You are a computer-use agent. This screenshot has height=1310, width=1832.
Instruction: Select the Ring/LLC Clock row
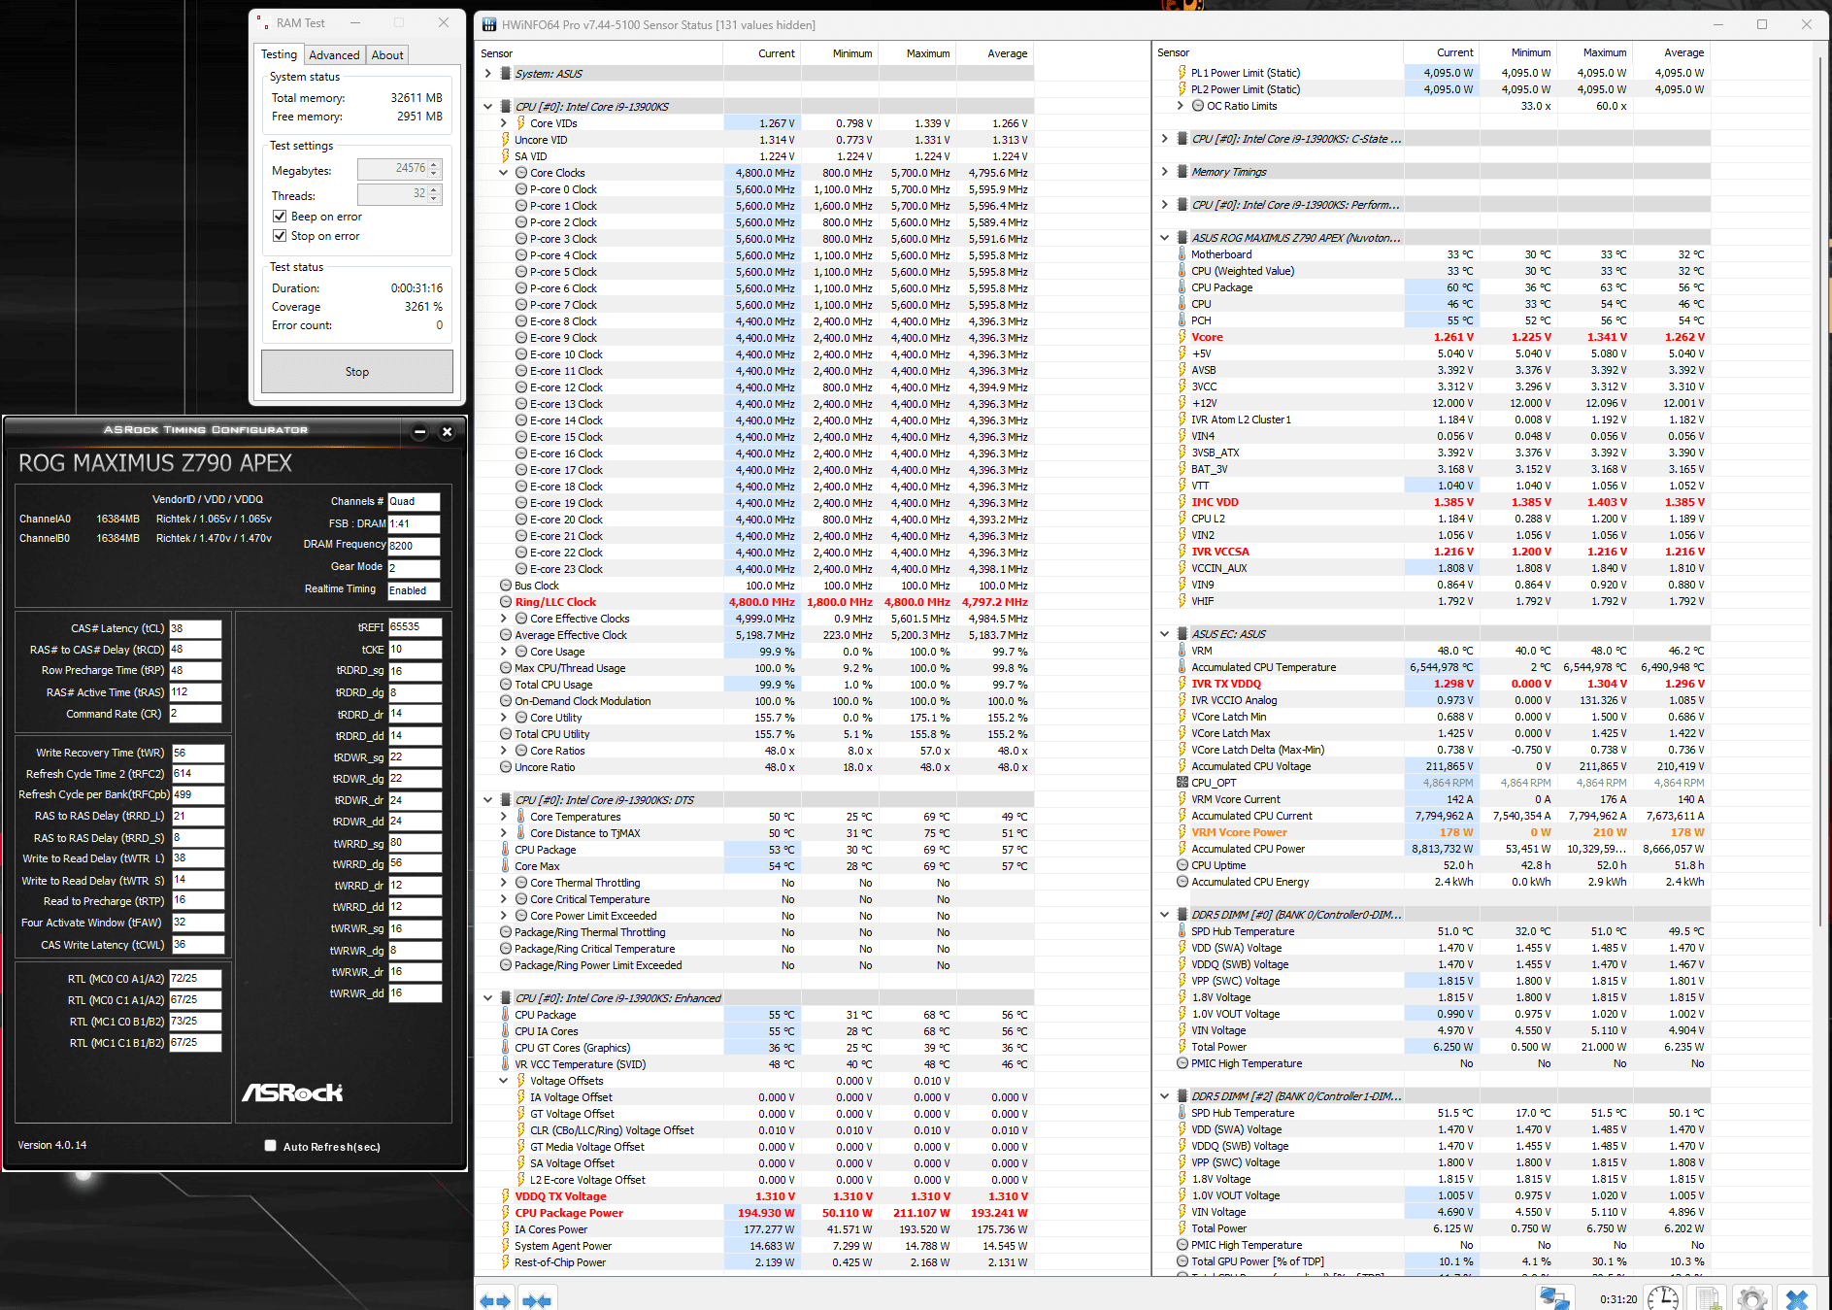756,602
